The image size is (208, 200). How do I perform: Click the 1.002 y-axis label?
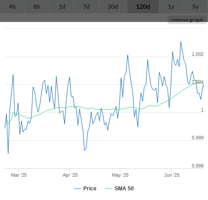point(197,54)
